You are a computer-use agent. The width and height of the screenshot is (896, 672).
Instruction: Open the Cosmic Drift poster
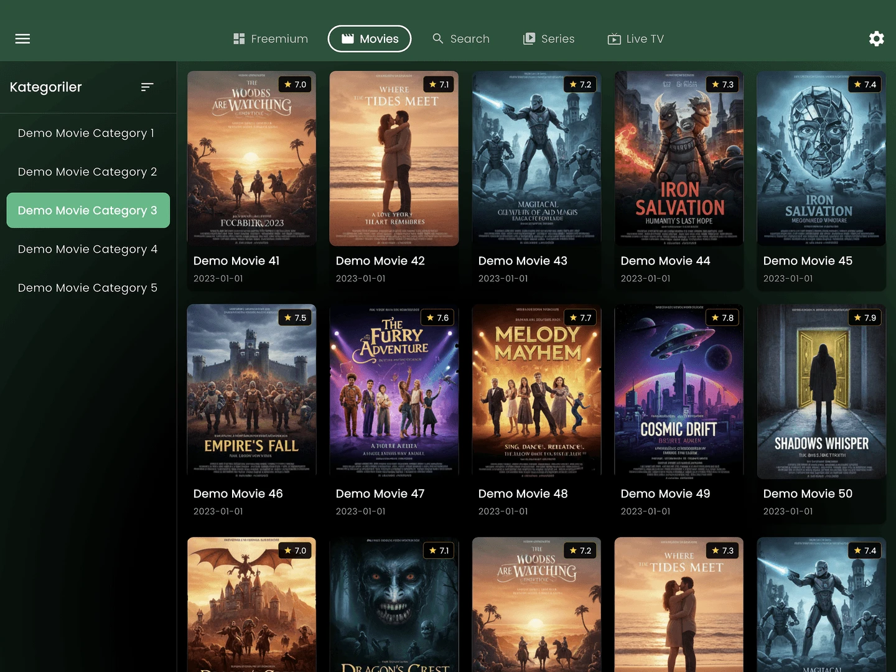pyautogui.click(x=679, y=391)
